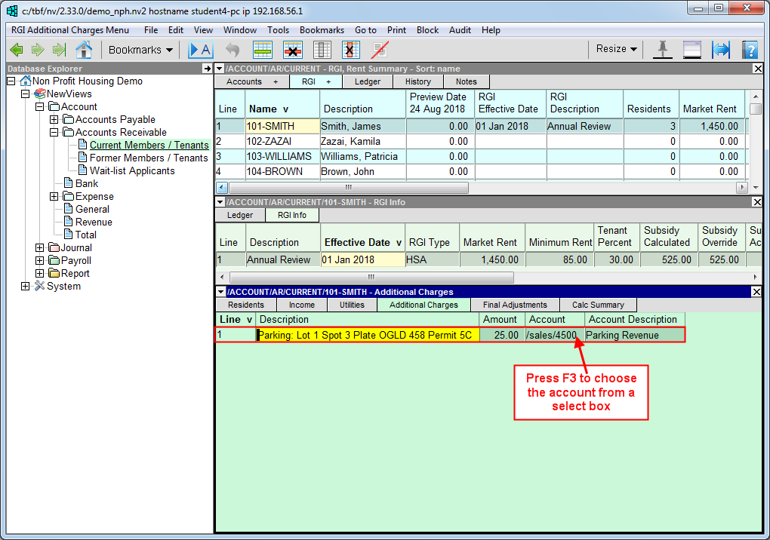
Task: Click the home icon in toolbar
Action: [x=84, y=50]
